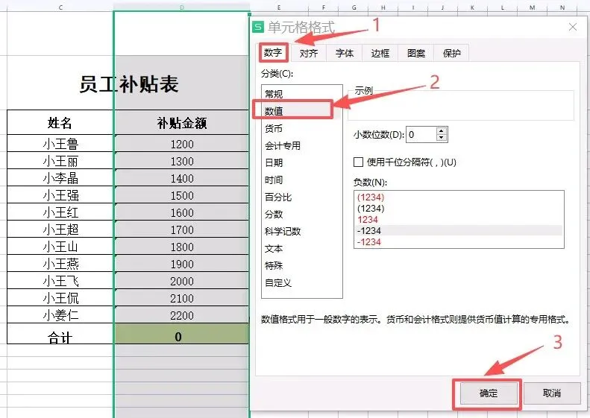590x418 pixels.
Task: Choose 自定义 category
Action: click(302, 282)
